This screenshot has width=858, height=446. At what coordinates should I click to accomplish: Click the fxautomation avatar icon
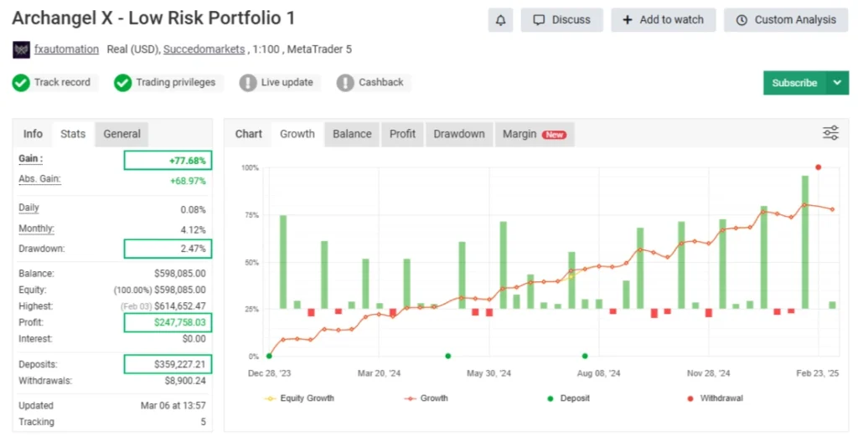[x=21, y=49]
